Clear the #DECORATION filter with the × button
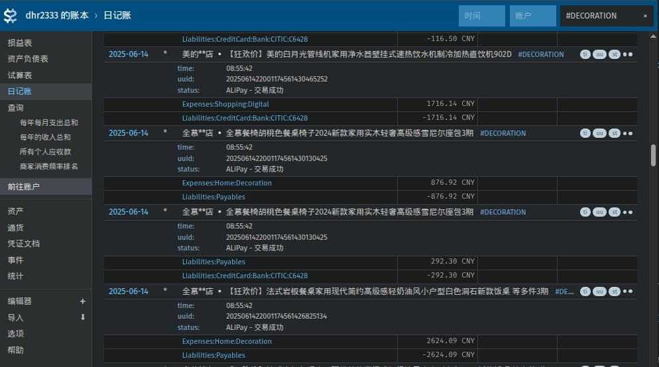659x367 pixels. click(x=645, y=16)
